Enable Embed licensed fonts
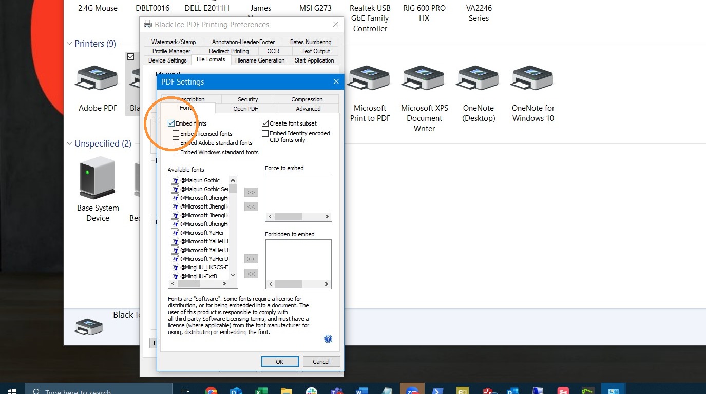 pos(176,134)
